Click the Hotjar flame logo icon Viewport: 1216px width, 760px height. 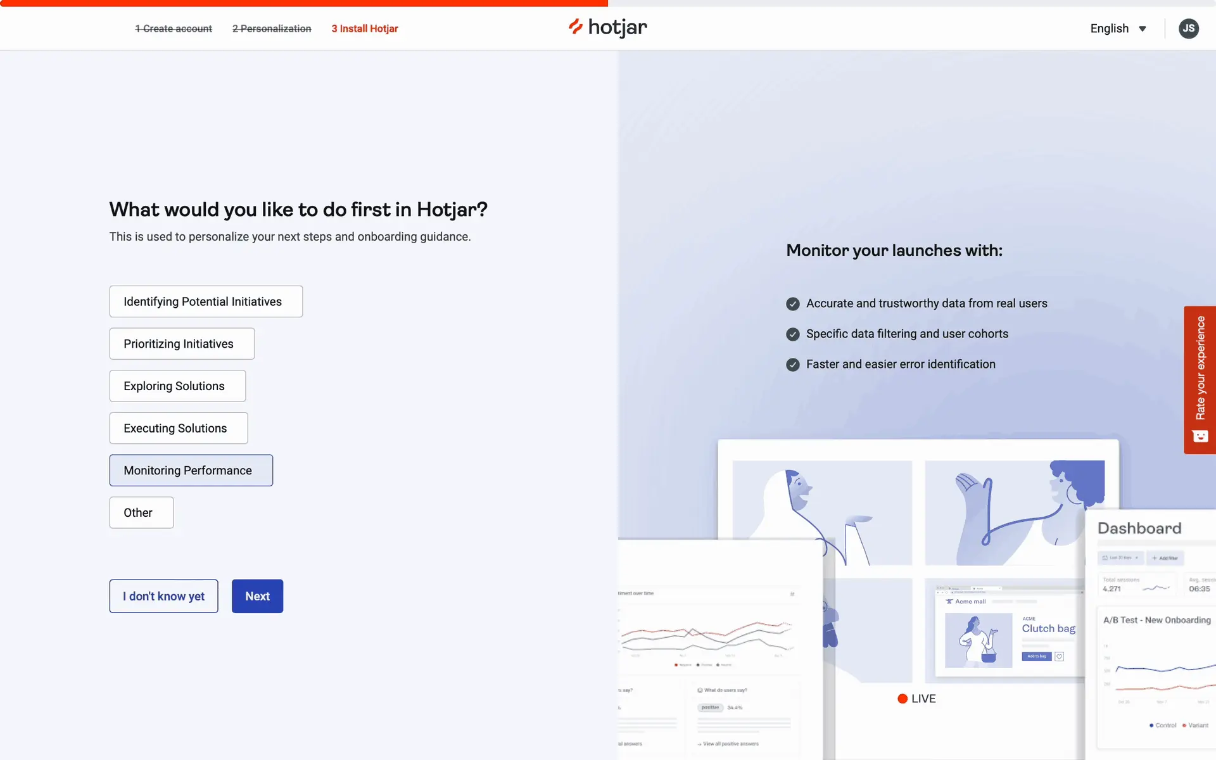[x=575, y=27]
